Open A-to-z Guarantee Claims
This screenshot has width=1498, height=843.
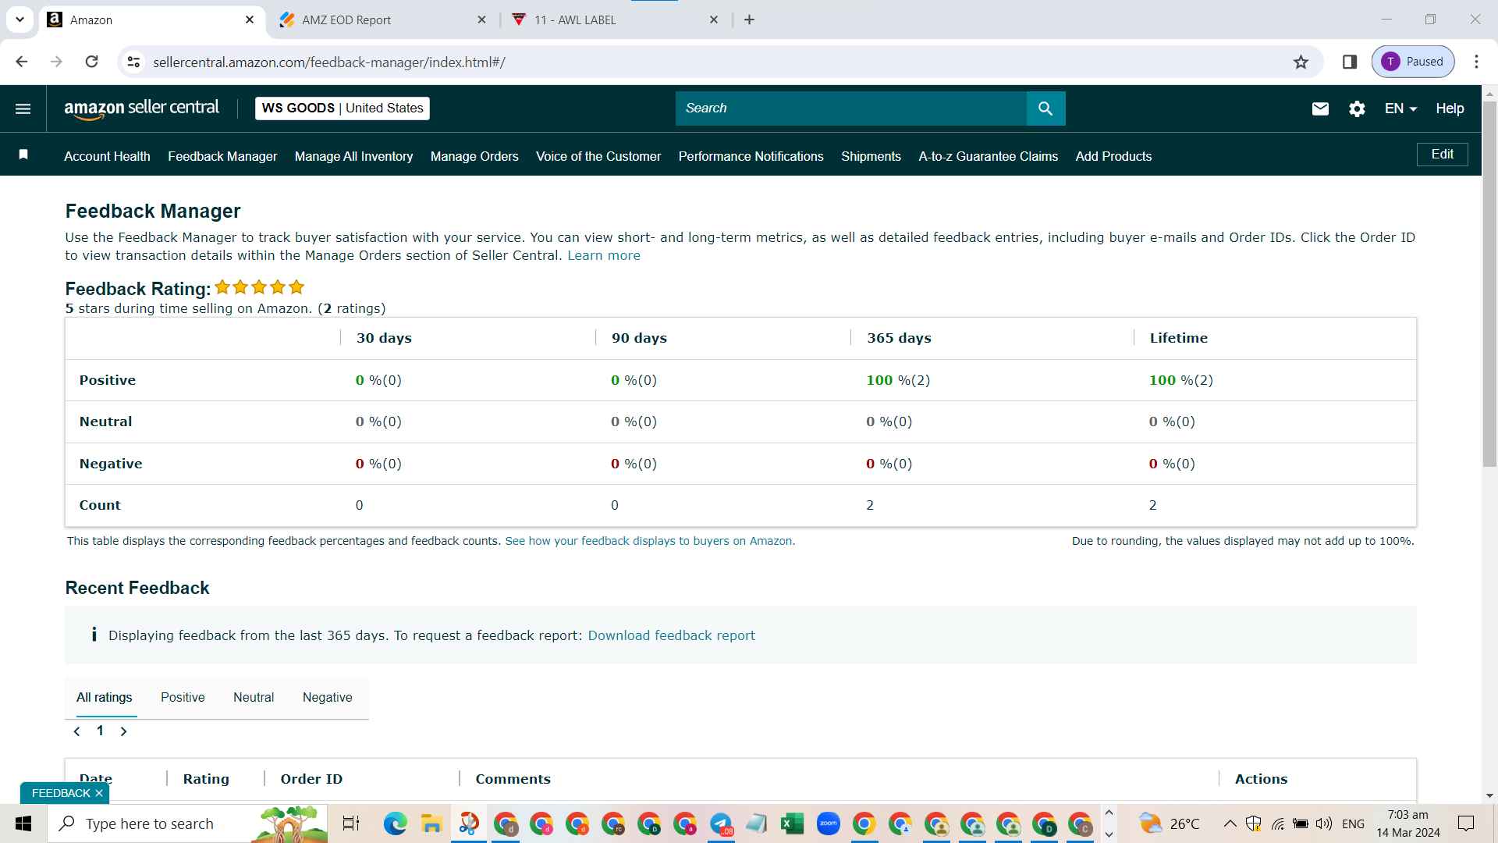(988, 156)
